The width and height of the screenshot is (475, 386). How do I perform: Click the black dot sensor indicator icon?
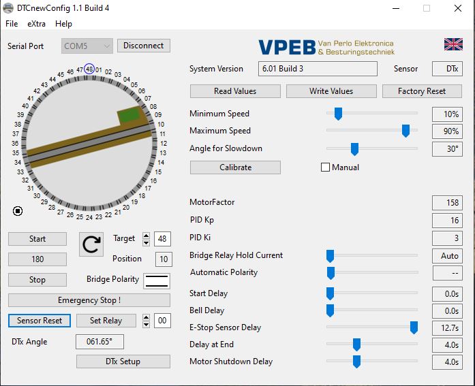tap(18, 211)
